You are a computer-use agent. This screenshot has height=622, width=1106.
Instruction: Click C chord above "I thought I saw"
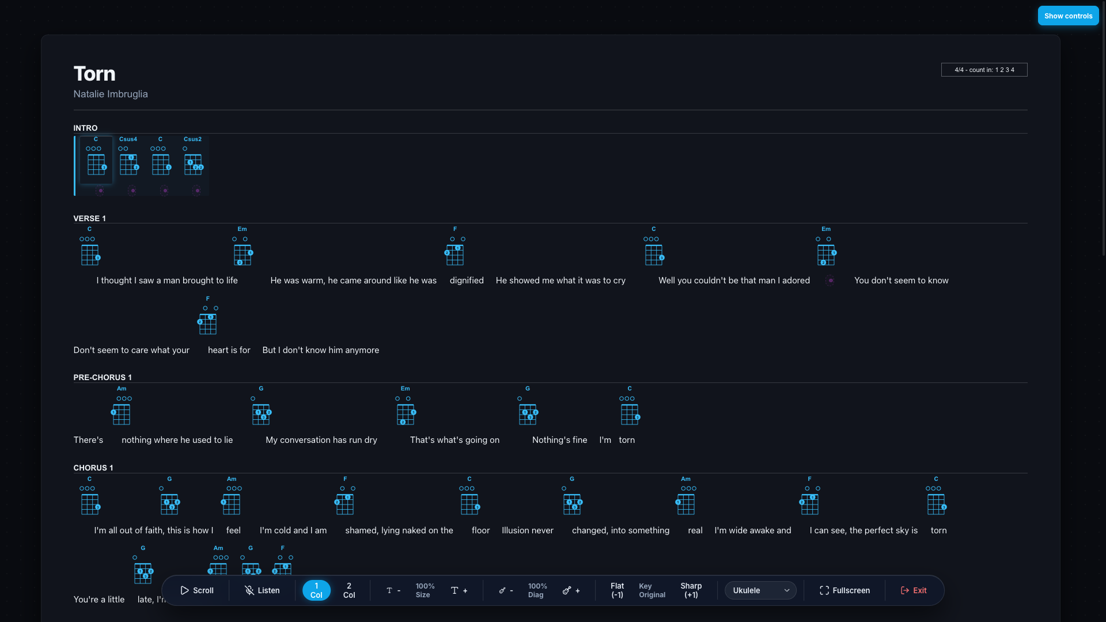pyautogui.click(x=90, y=246)
